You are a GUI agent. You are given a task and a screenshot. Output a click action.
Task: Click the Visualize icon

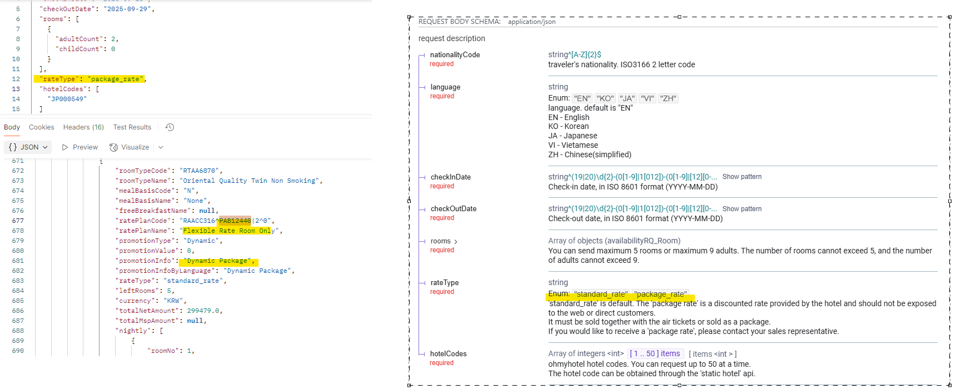click(x=113, y=147)
